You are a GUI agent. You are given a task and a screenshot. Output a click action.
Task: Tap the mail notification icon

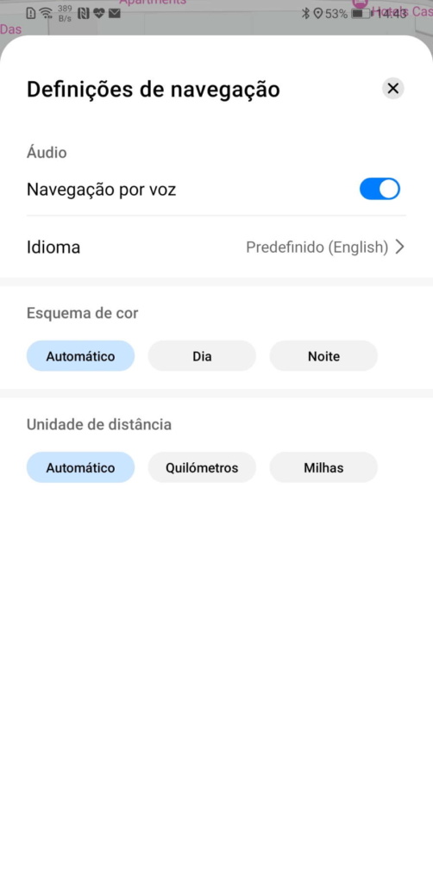(x=115, y=14)
